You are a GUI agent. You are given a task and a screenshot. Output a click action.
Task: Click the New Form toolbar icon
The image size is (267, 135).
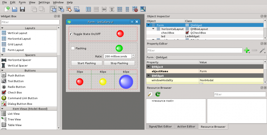coord(7,9)
